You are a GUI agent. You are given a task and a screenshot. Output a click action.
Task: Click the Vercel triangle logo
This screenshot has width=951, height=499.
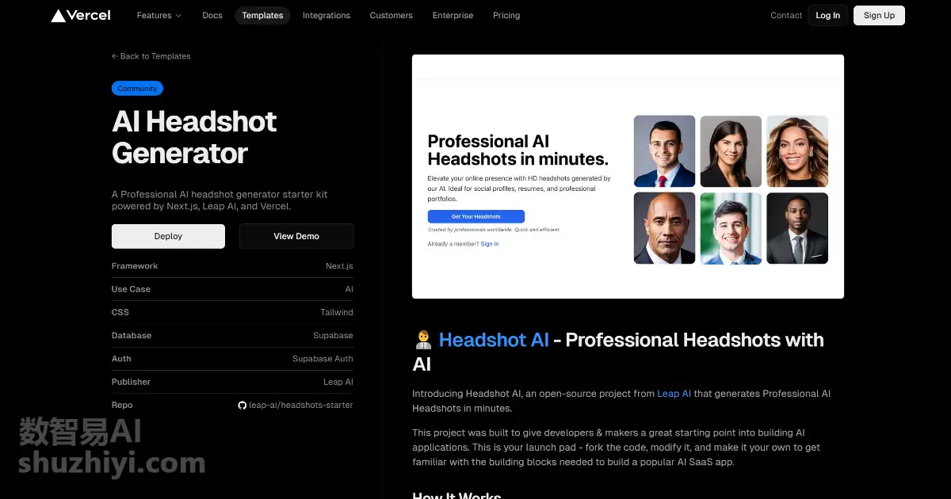(59, 16)
